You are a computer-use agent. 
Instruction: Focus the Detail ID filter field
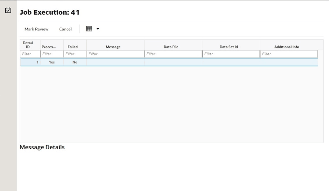[30, 54]
